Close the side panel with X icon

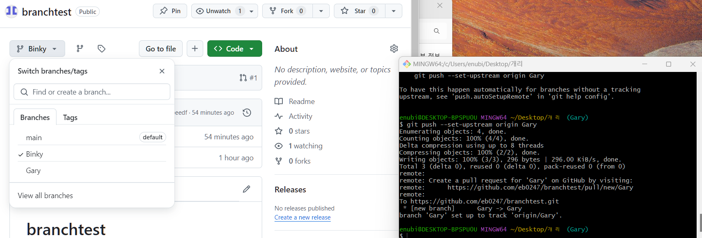click(440, 5)
